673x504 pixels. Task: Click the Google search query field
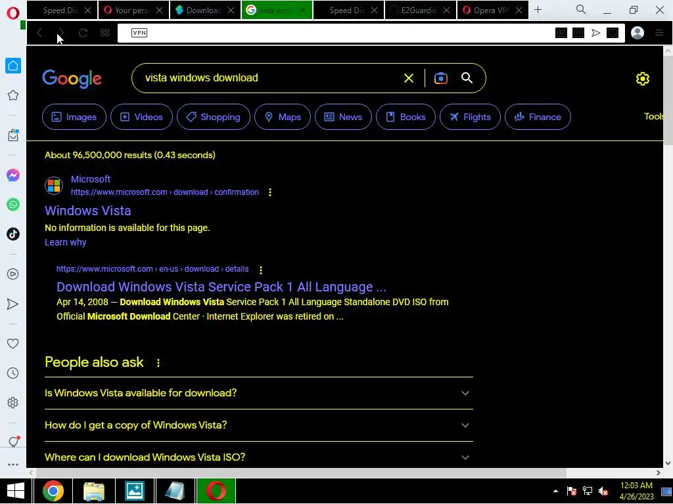(x=266, y=78)
